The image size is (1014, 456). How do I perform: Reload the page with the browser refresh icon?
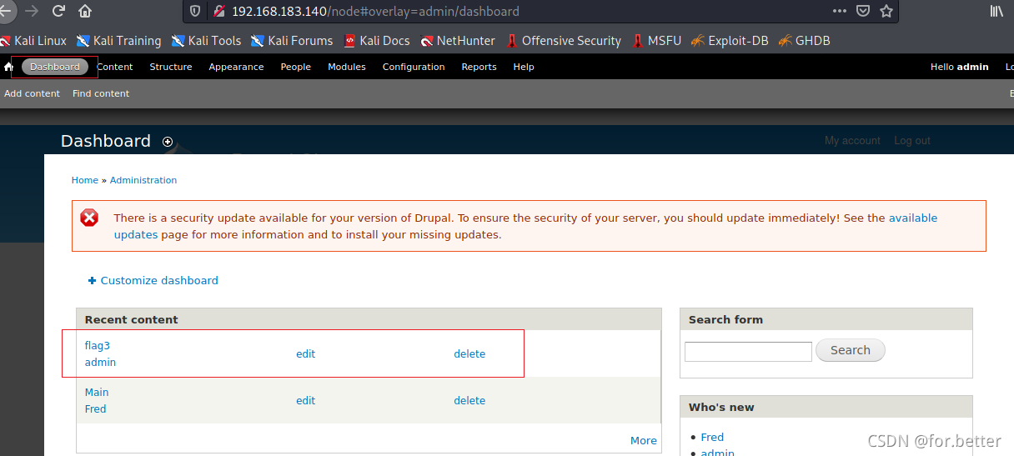58,12
